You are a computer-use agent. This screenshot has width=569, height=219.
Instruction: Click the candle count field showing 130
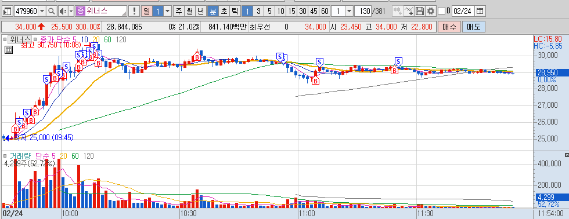[362, 11]
